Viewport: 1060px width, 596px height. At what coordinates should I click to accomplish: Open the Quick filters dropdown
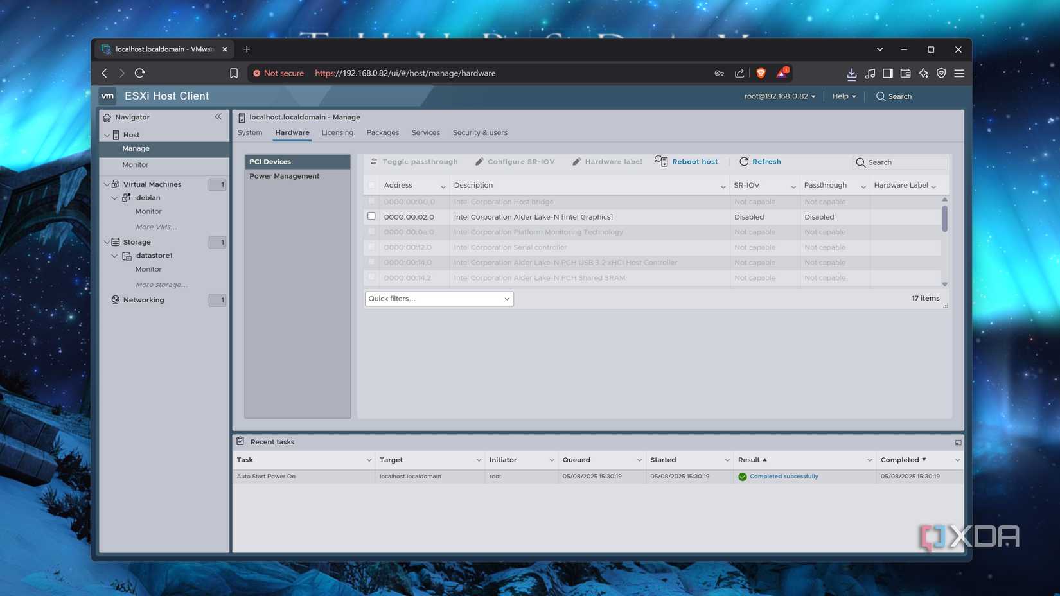point(439,299)
